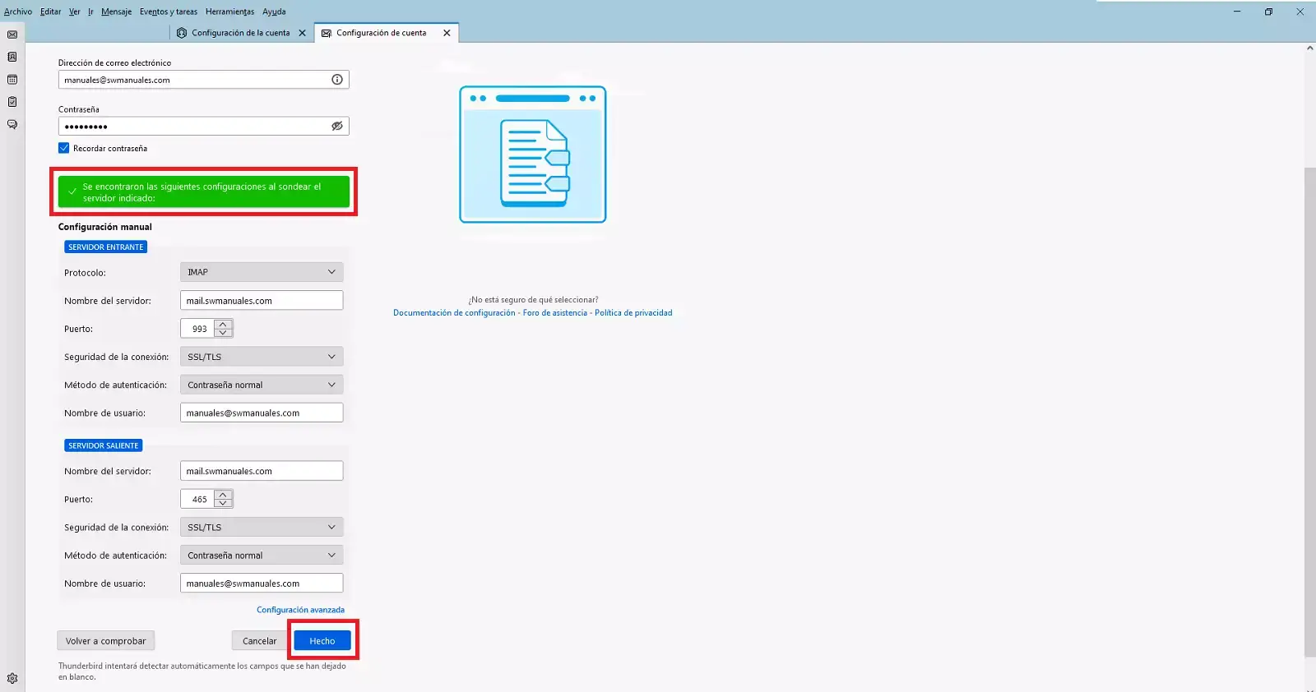Click incoming port 993 field

pyautogui.click(x=198, y=329)
